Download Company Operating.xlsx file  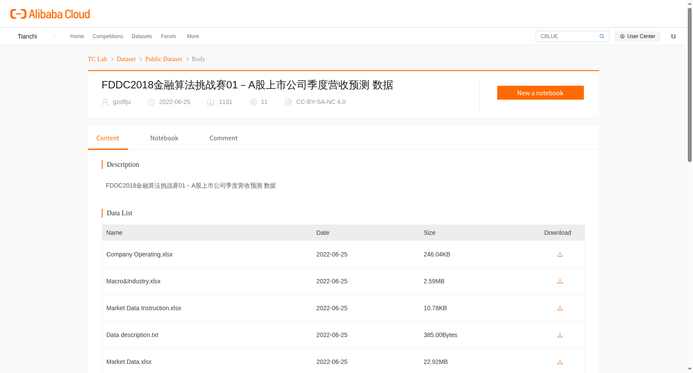(560, 254)
